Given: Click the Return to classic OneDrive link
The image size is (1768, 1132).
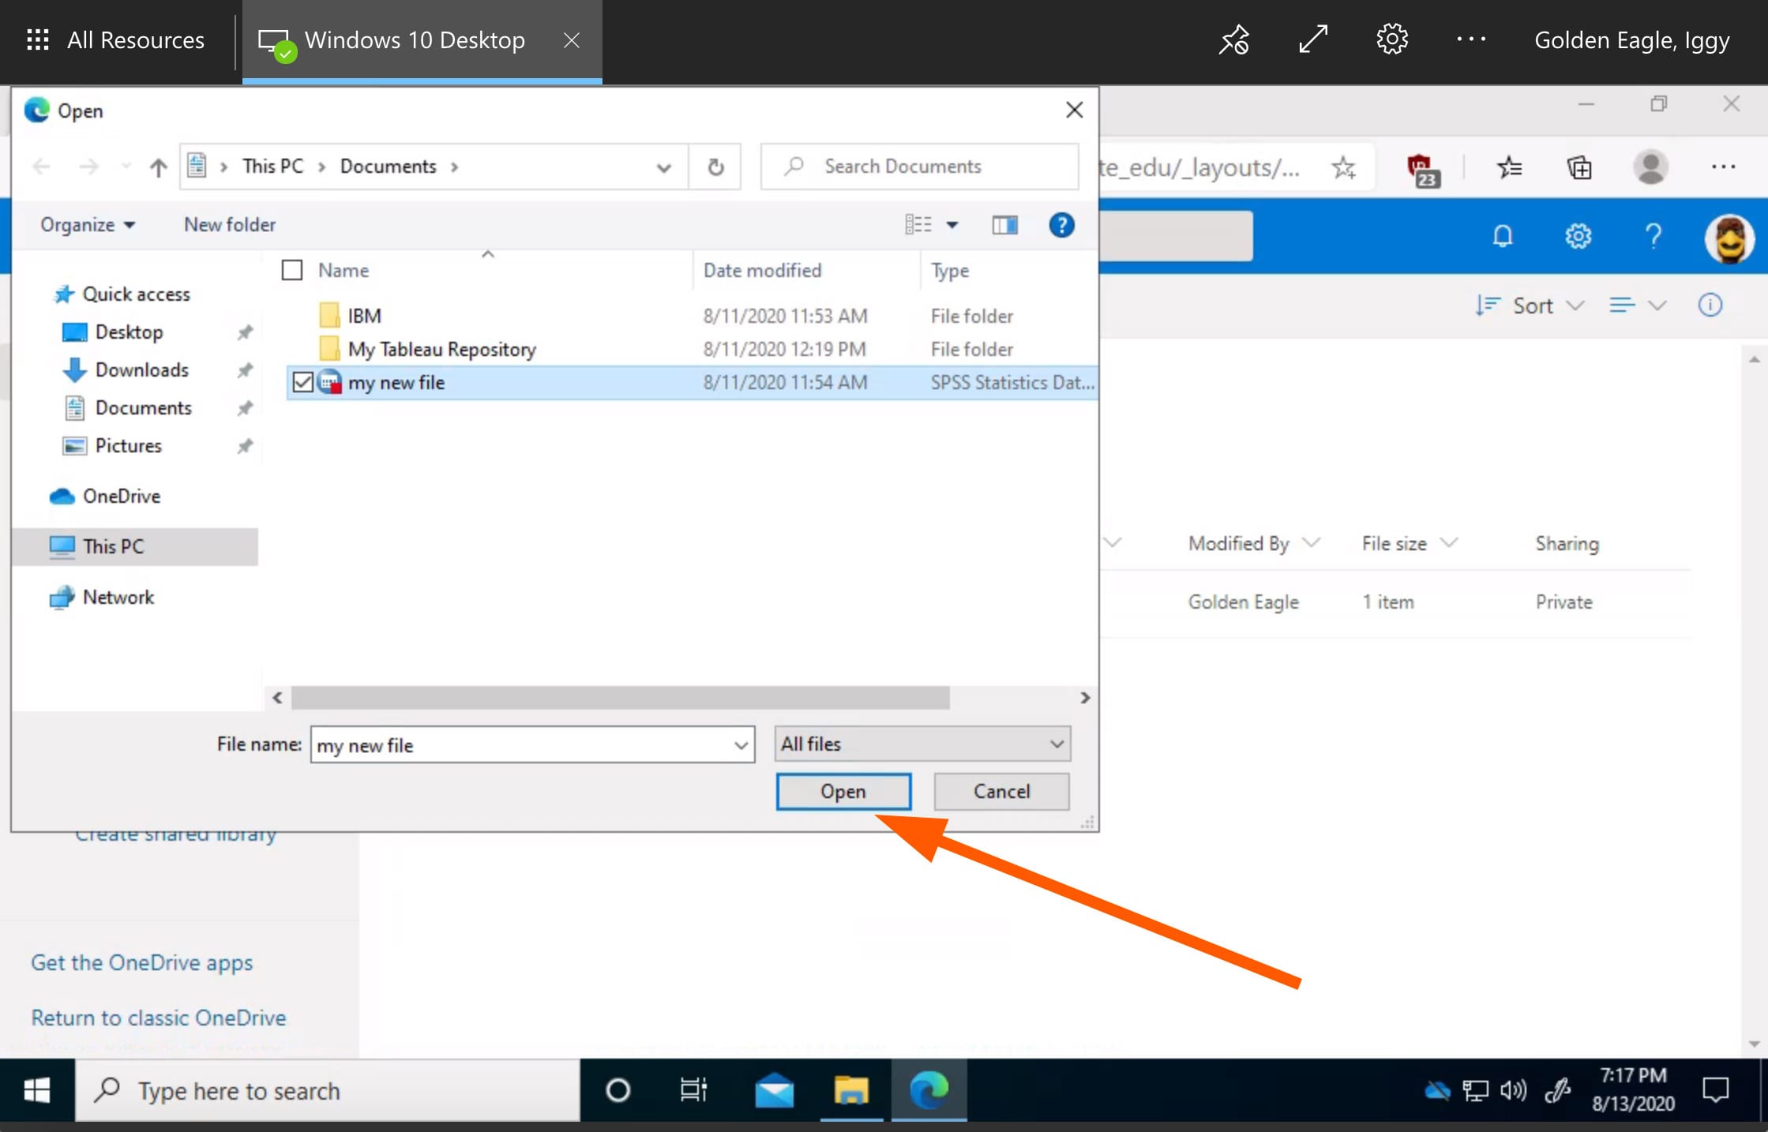Looking at the screenshot, I should 158,1018.
